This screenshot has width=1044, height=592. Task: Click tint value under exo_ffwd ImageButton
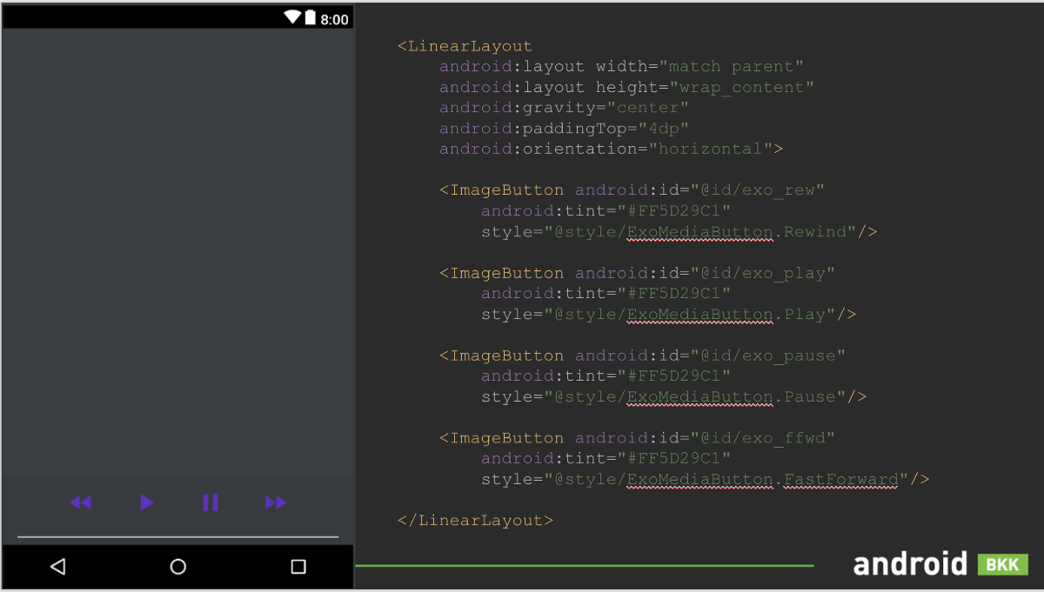pos(674,459)
